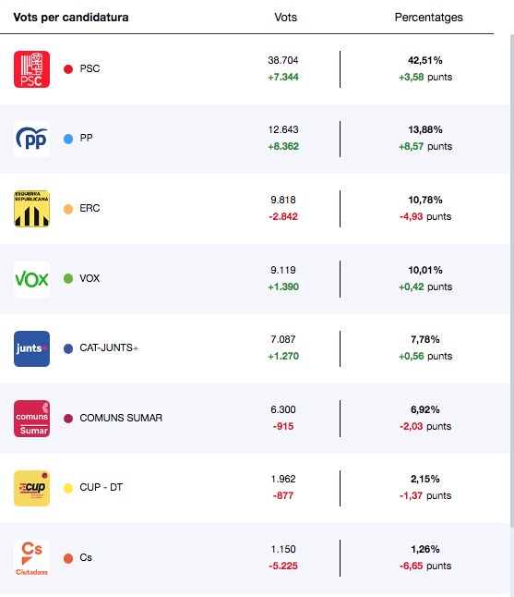Open the ERC Esquerra Republicana logo

point(32,209)
